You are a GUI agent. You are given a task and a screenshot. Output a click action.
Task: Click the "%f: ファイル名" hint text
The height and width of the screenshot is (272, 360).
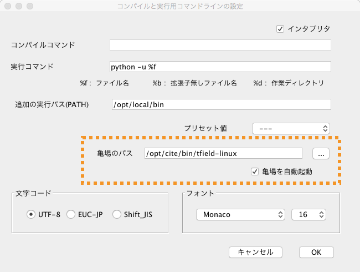tap(105, 83)
